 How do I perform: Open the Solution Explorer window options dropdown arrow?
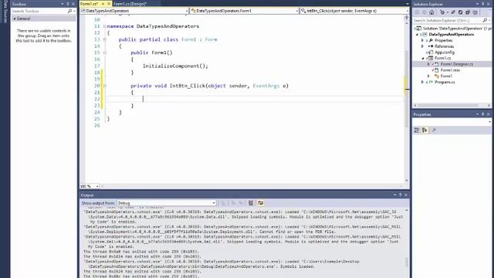click(x=477, y=4)
